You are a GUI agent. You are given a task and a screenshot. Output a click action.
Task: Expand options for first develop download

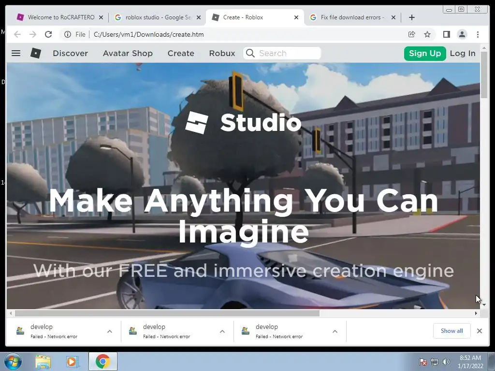click(x=110, y=331)
